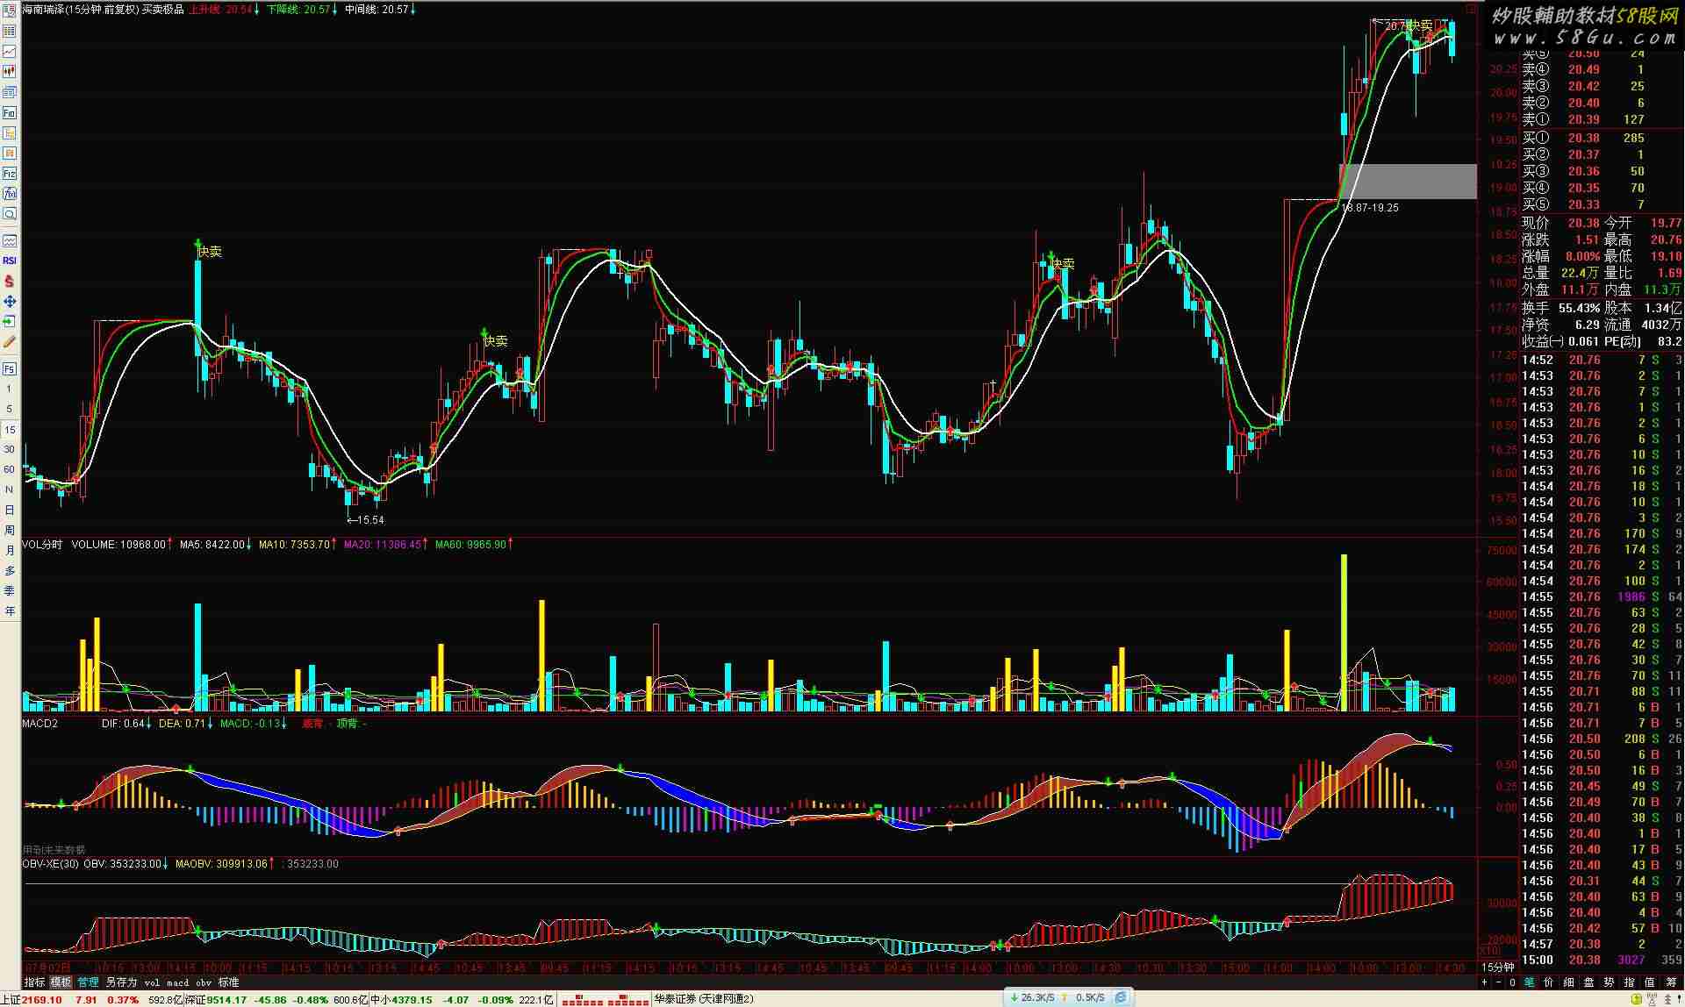Image resolution: width=1685 pixels, height=1007 pixels.
Task: Click the minus zoom button beside period selector
Action: (x=1497, y=982)
